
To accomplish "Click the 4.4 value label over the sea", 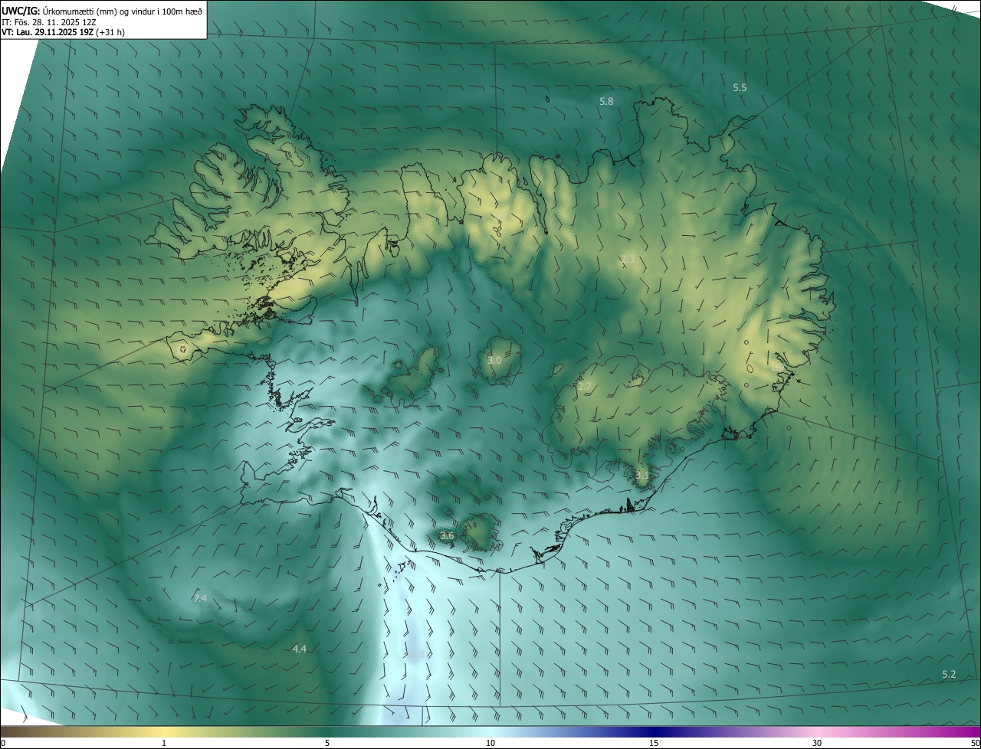I will (300, 649).
